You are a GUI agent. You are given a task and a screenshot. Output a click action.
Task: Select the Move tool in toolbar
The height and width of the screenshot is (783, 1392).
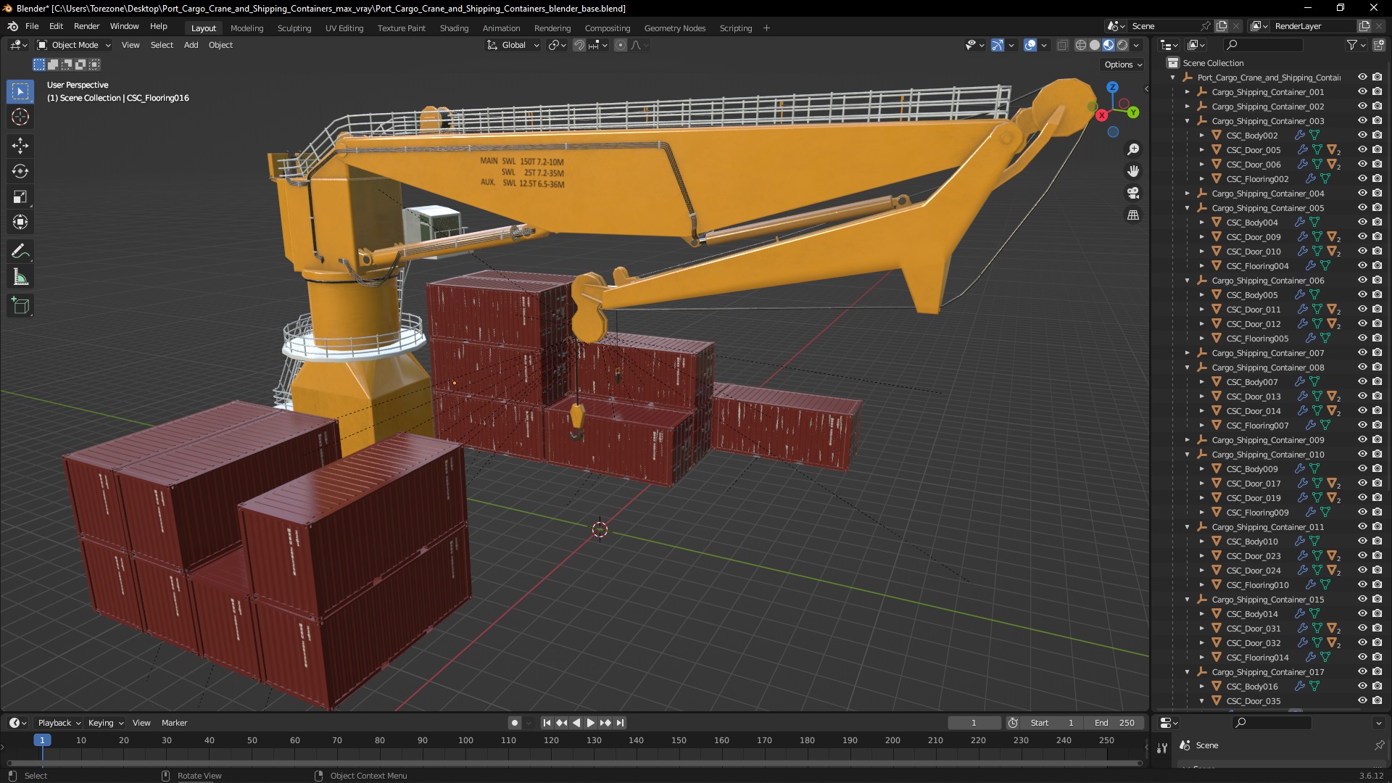(x=21, y=144)
